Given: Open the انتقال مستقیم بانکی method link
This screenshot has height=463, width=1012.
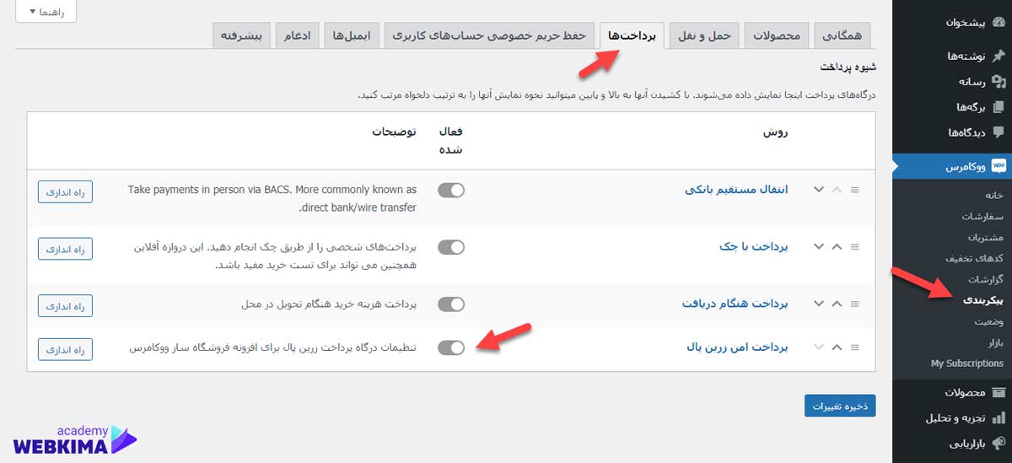Looking at the screenshot, I should (735, 190).
